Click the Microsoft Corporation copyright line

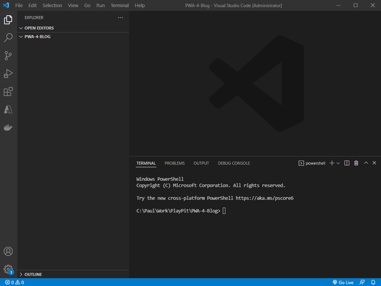tap(211, 185)
